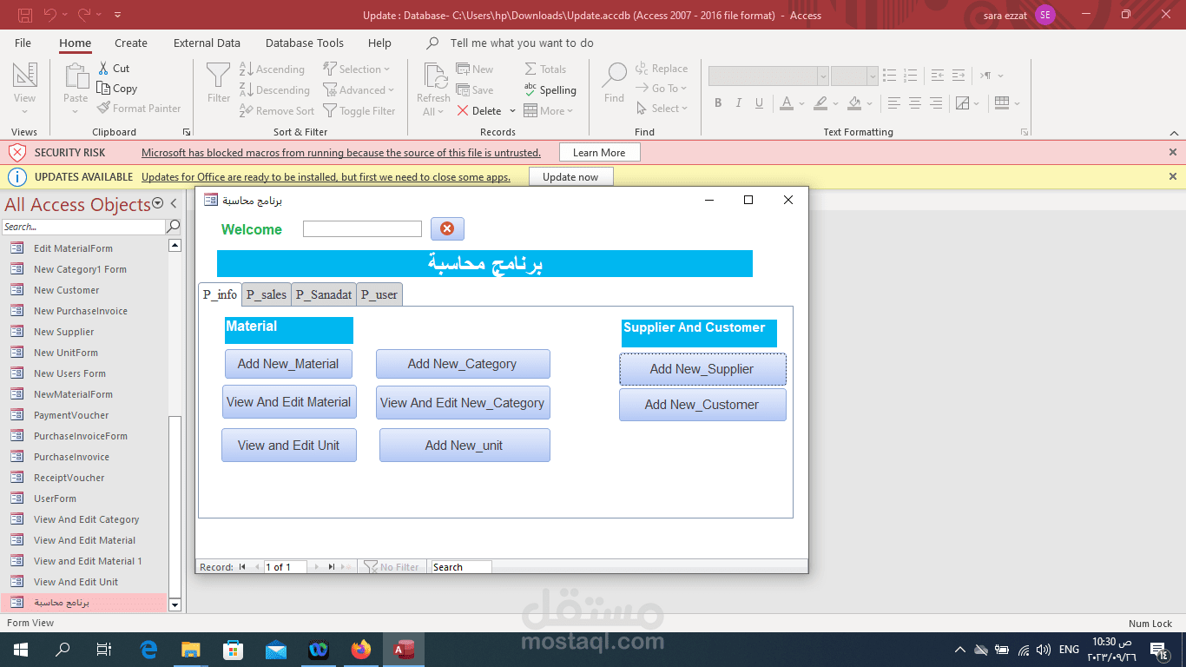1186x667 pixels.
Task: Toggle Italic text formatting
Action: pyautogui.click(x=739, y=103)
